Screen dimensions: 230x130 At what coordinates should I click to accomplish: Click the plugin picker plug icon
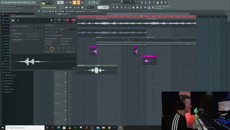[x=137, y=7]
